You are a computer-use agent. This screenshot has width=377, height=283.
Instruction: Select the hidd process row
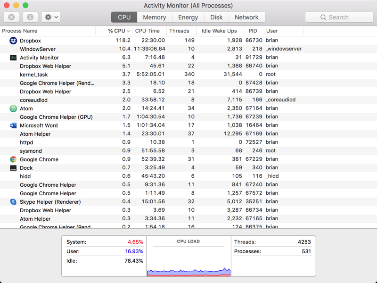(x=188, y=176)
